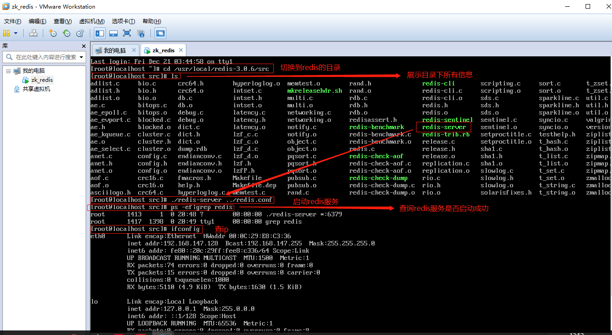Viewport: 612px width, 335px height.
Task: Take a snapshot with the clock-star icon
Action: 53,33
